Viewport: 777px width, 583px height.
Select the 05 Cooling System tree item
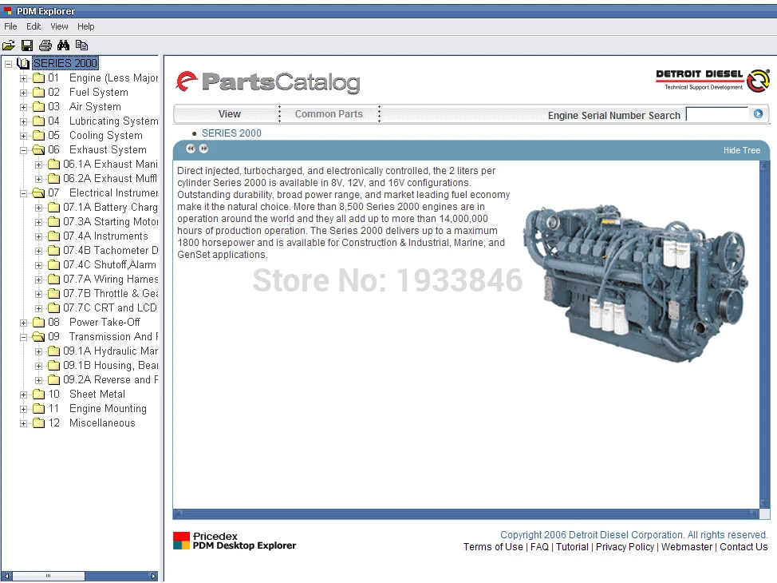(95, 136)
